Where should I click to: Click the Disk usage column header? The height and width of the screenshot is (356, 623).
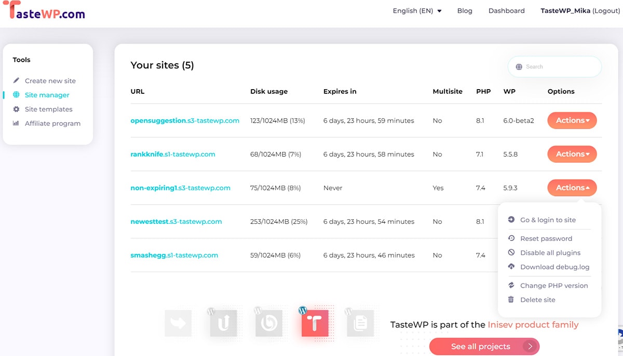click(269, 92)
